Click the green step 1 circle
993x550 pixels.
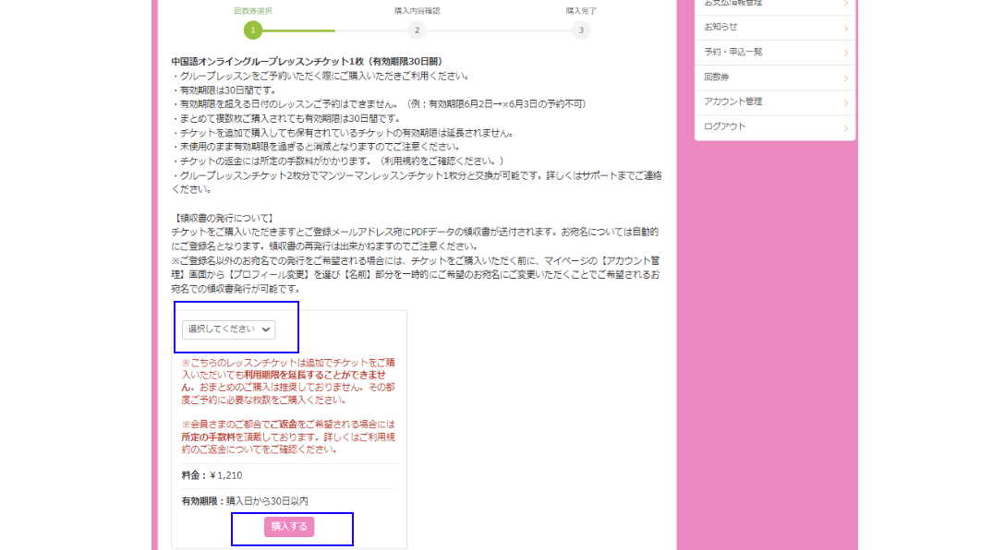pyautogui.click(x=252, y=30)
